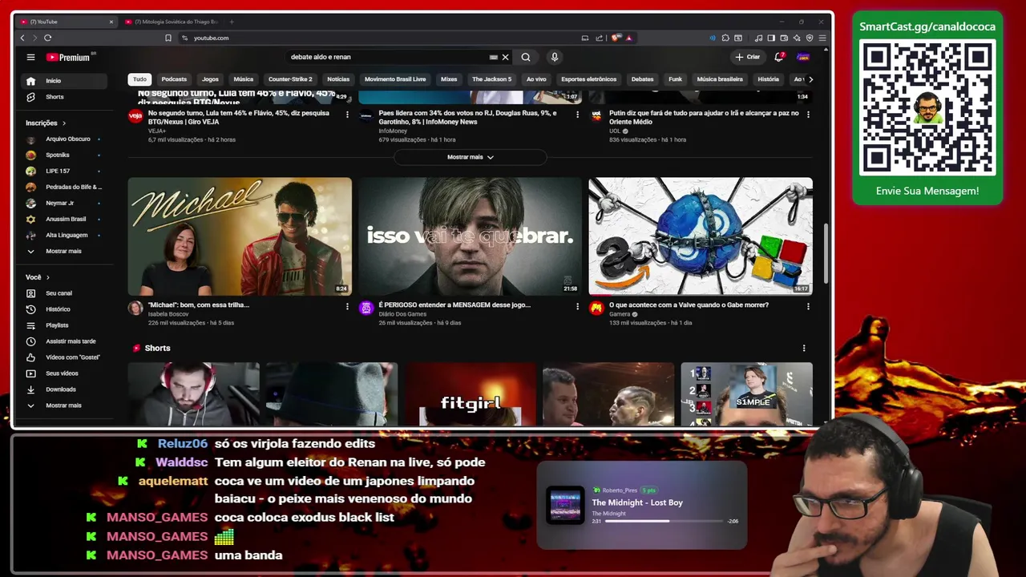Expand the Você section header
The width and height of the screenshot is (1026, 577).
[38, 277]
